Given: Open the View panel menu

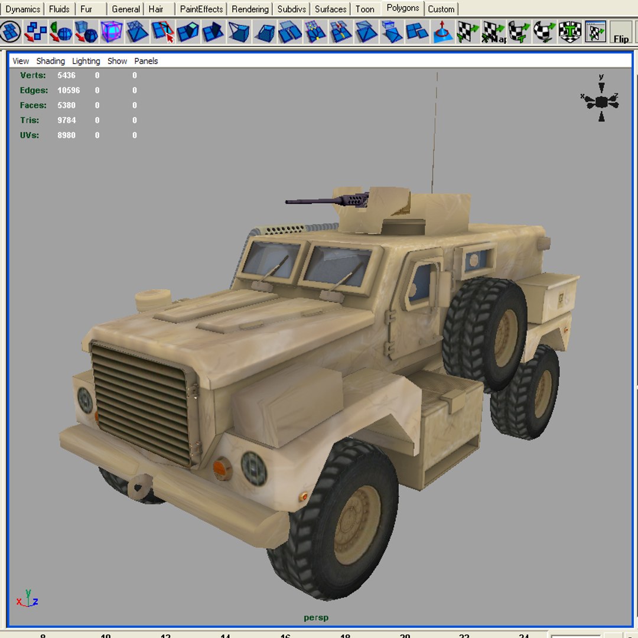Looking at the screenshot, I should tap(20, 61).
